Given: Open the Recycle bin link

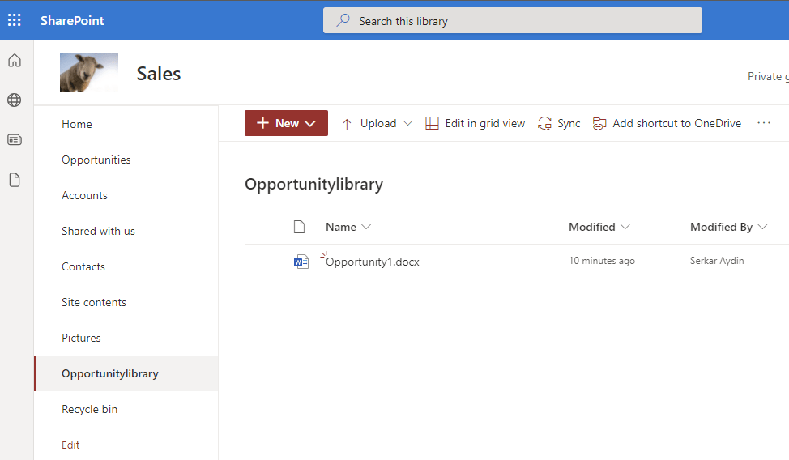Looking at the screenshot, I should click(89, 409).
